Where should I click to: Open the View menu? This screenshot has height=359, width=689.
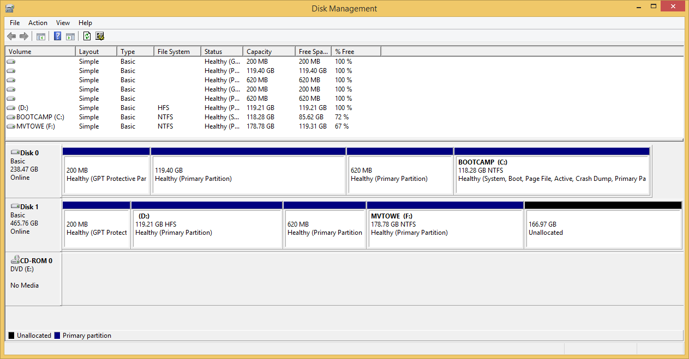[63, 23]
